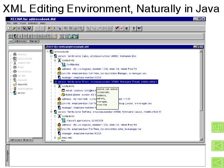The width and height of the screenshot is (224, 168).
Task: Click the Copy icon beside the scissors
Action: pos(60,28)
